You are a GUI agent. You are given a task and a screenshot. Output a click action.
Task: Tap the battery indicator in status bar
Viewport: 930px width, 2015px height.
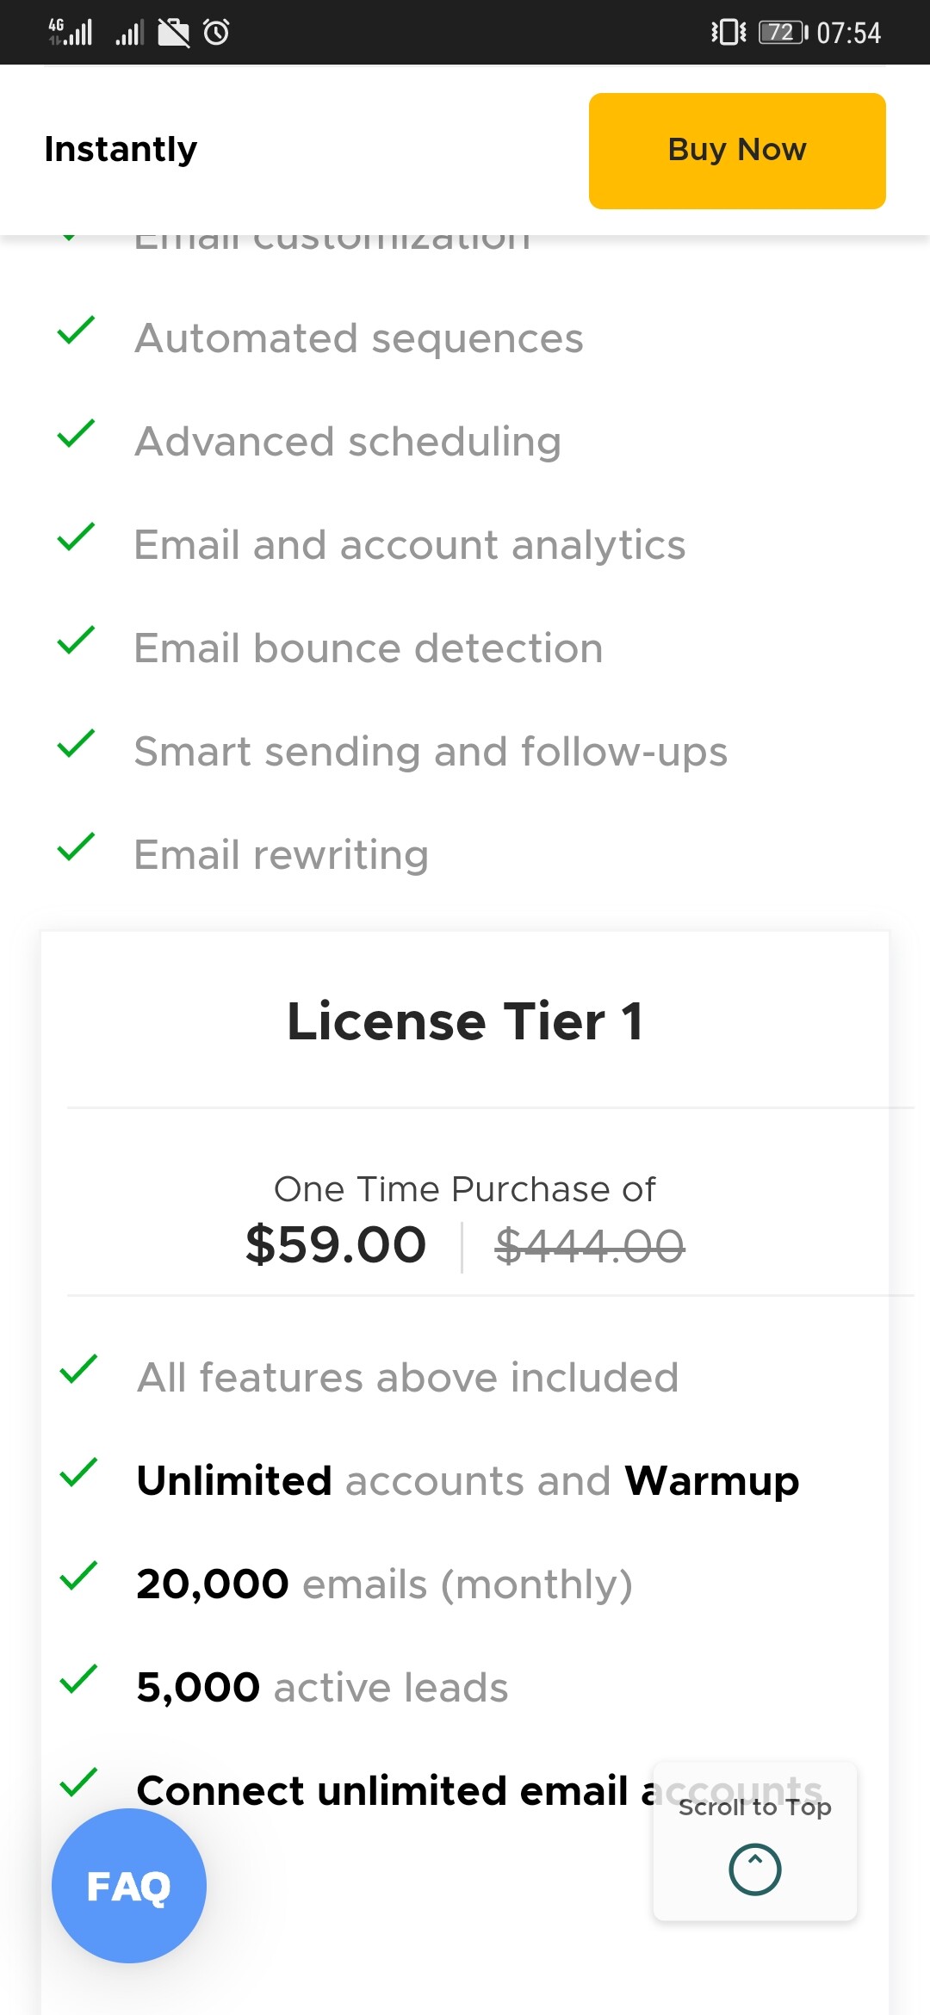[783, 33]
